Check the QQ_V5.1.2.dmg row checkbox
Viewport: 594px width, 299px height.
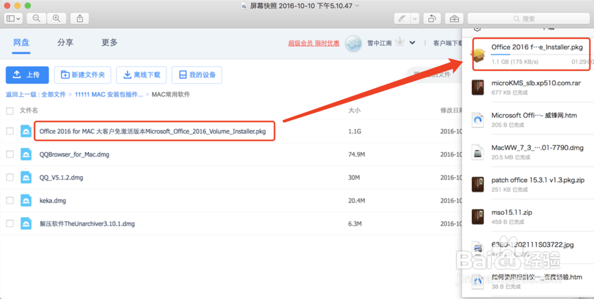point(10,177)
